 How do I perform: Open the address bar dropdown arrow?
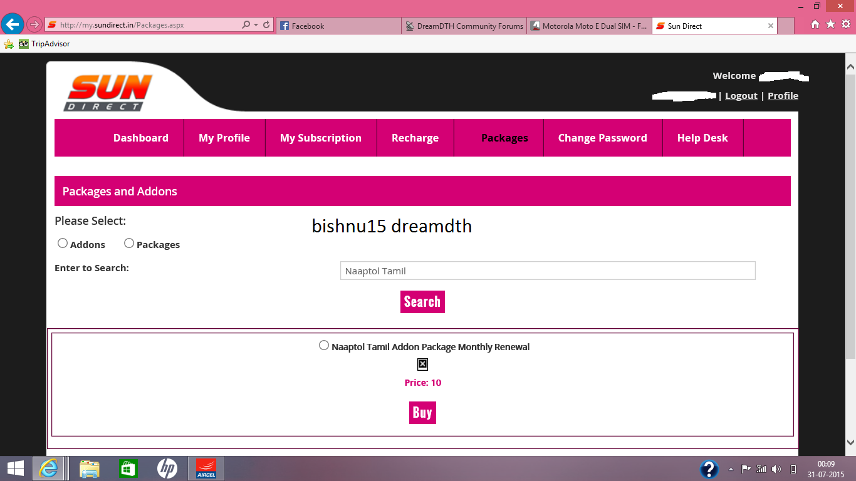256,25
